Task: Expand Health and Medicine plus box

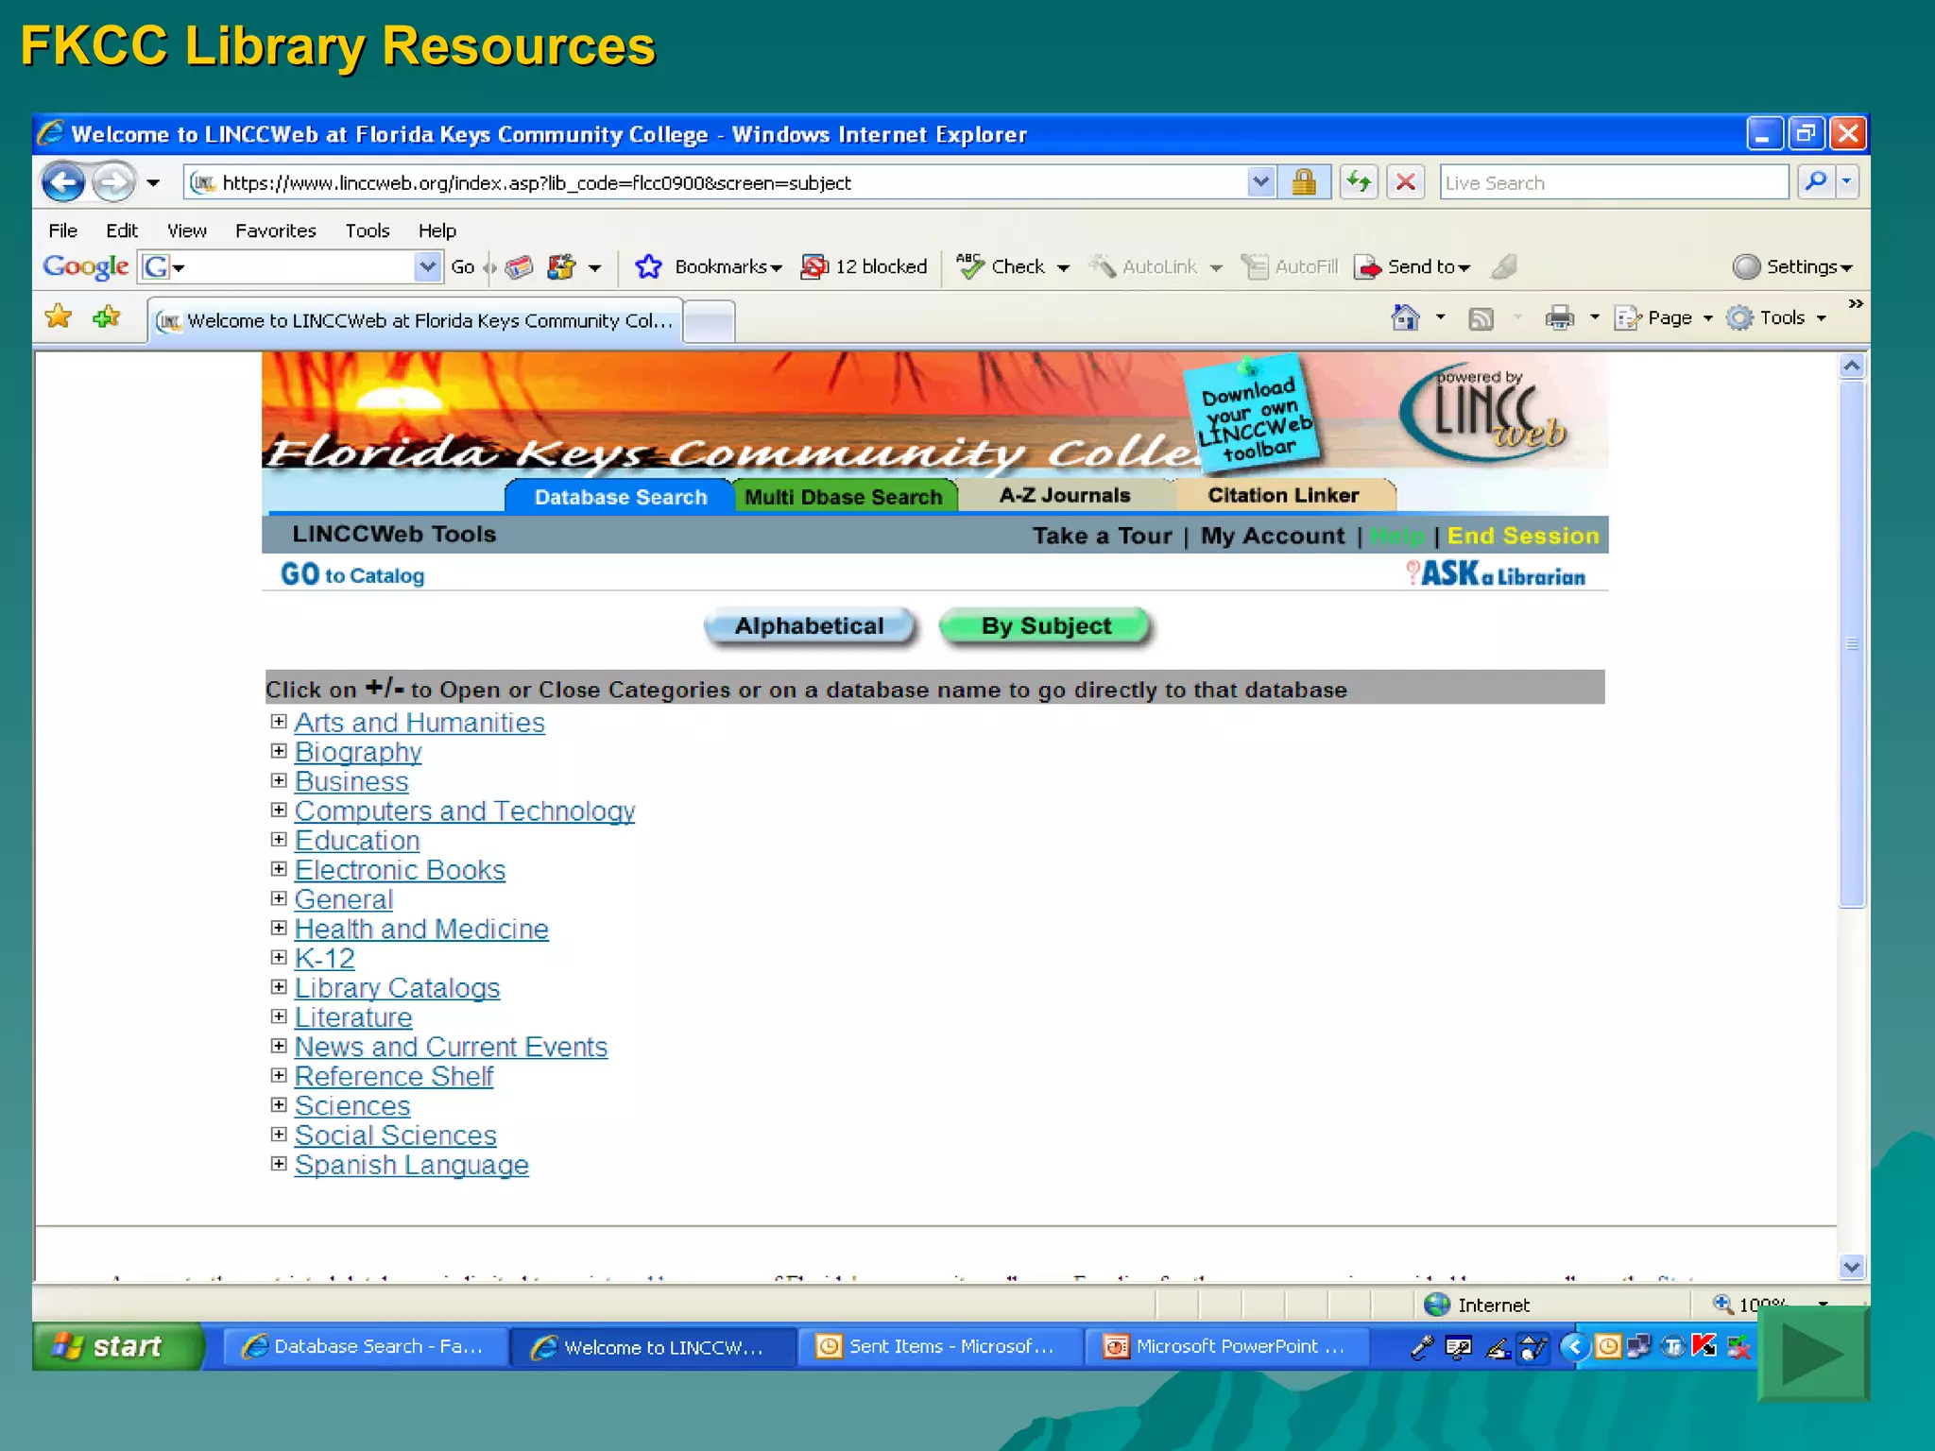Action: tap(279, 928)
